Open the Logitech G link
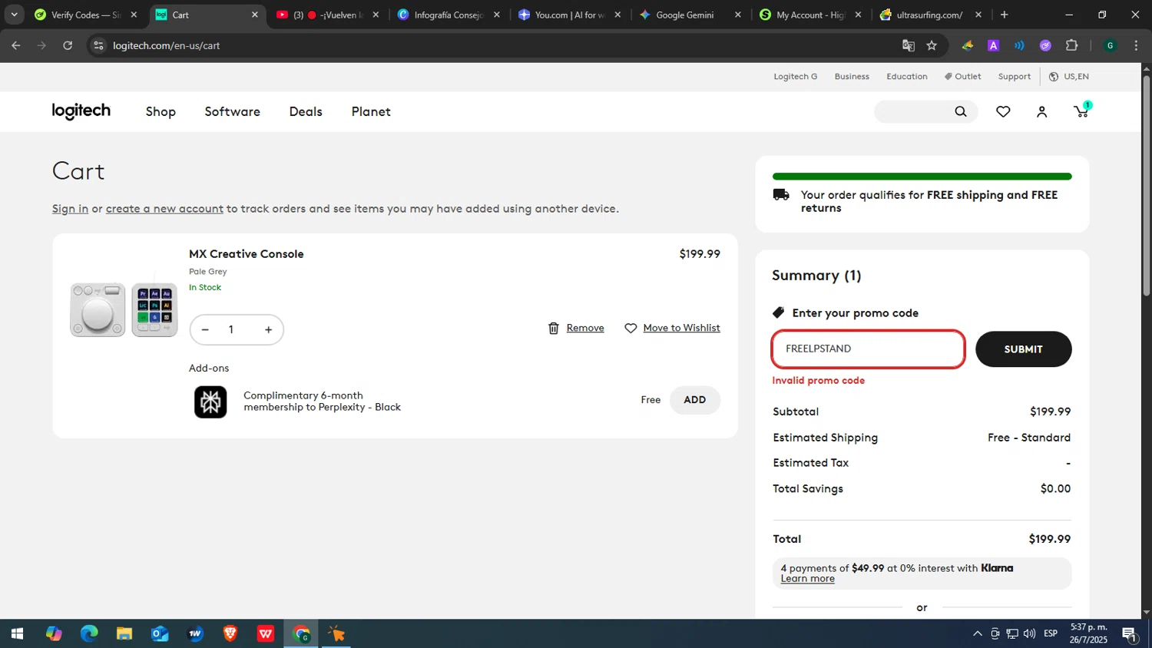The width and height of the screenshot is (1152, 648). coord(795,76)
